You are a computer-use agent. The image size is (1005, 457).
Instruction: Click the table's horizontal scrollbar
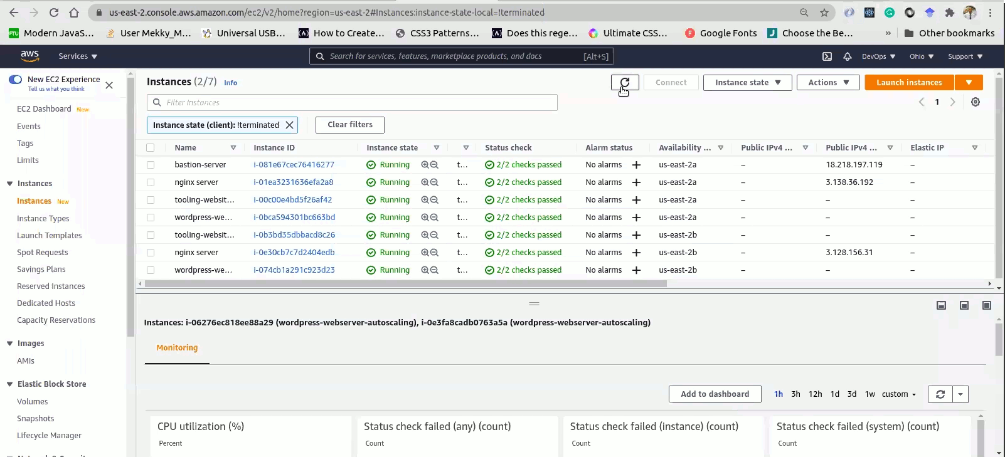[405, 284]
